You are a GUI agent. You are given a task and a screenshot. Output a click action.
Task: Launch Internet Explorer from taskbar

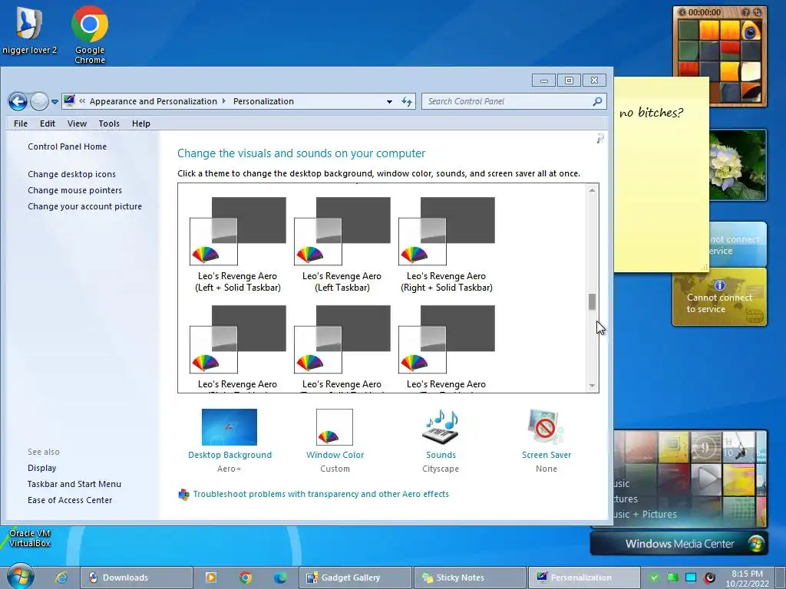pyautogui.click(x=61, y=577)
